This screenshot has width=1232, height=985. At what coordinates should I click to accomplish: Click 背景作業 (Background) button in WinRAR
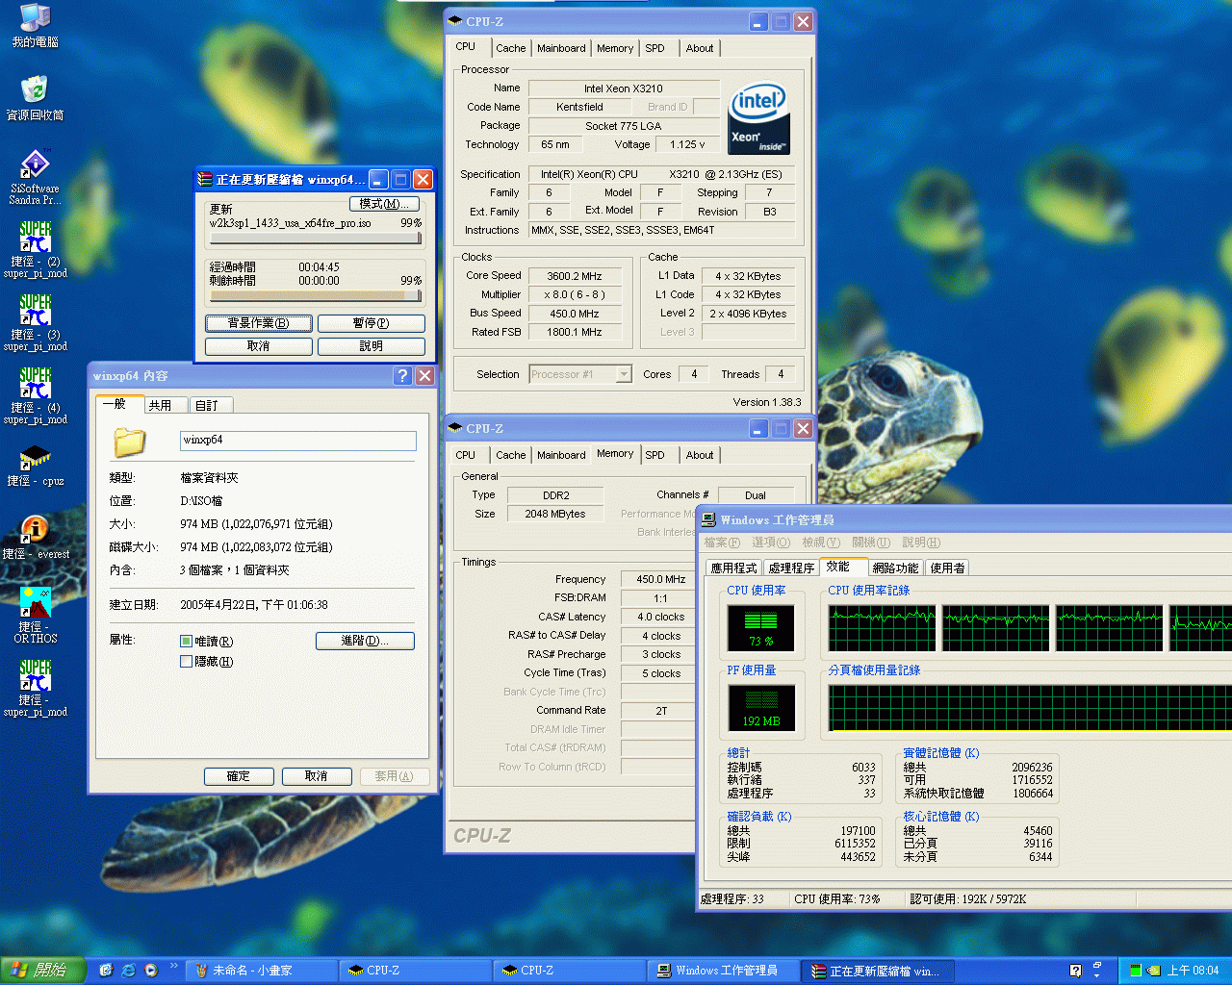(258, 323)
